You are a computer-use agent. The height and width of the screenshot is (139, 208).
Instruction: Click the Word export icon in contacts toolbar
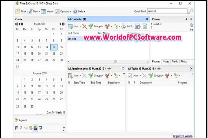(x=137, y=26)
